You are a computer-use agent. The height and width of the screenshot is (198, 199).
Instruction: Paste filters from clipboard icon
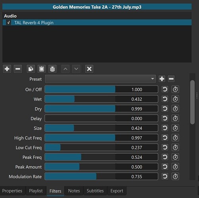click(x=42, y=69)
